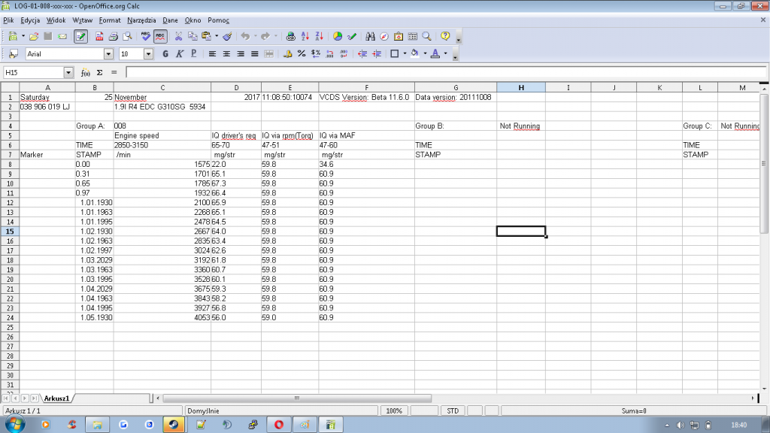
Task: Apply currency number format
Action: point(287,54)
